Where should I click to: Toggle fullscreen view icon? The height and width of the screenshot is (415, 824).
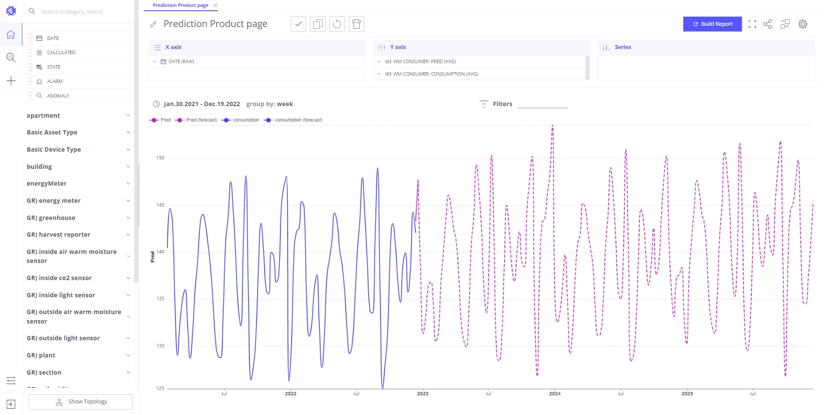[x=752, y=24]
